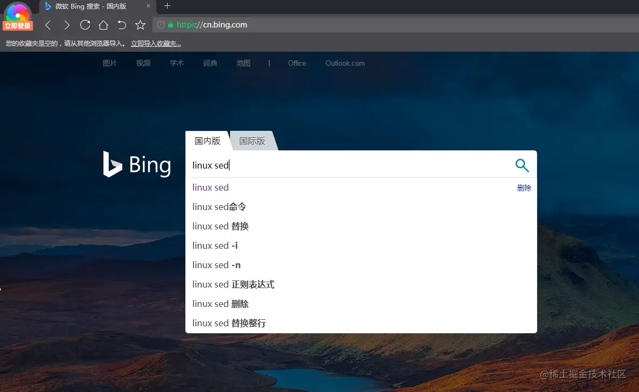Open Office link

pos(297,63)
